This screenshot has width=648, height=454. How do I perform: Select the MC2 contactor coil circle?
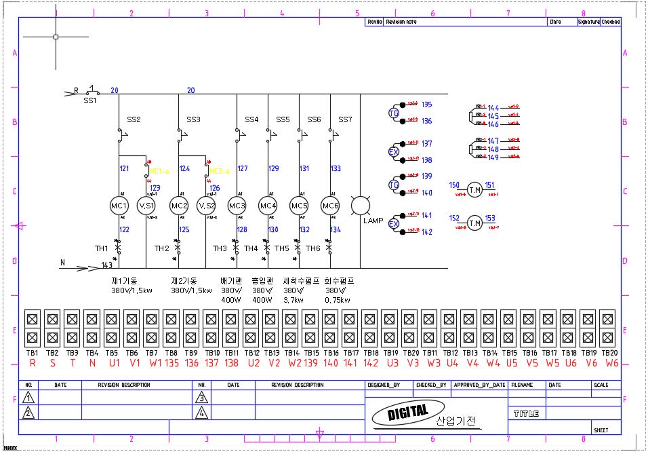point(179,206)
